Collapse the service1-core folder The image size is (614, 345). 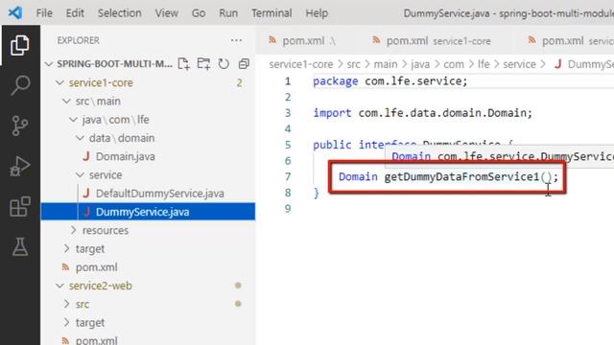pyautogui.click(x=59, y=82)
